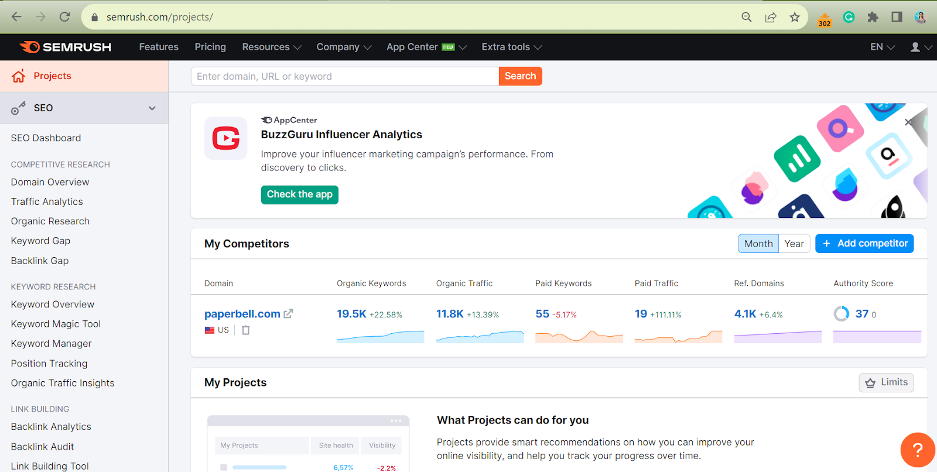937x472 pixels.
Task: Click the Check the app button
Action: (x=300, y=194)
